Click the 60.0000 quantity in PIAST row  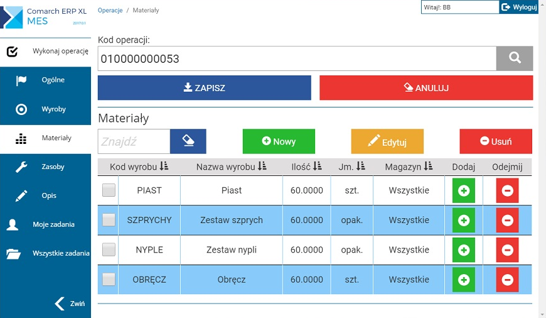307,190
